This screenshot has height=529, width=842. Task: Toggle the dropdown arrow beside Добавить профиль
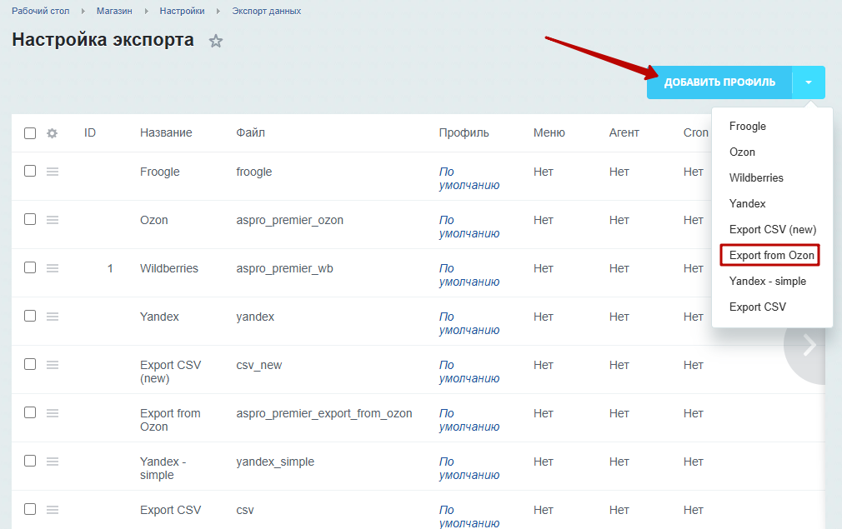pos(808,82)
